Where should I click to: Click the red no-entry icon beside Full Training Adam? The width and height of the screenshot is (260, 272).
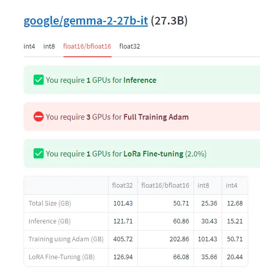coord(38,117)
